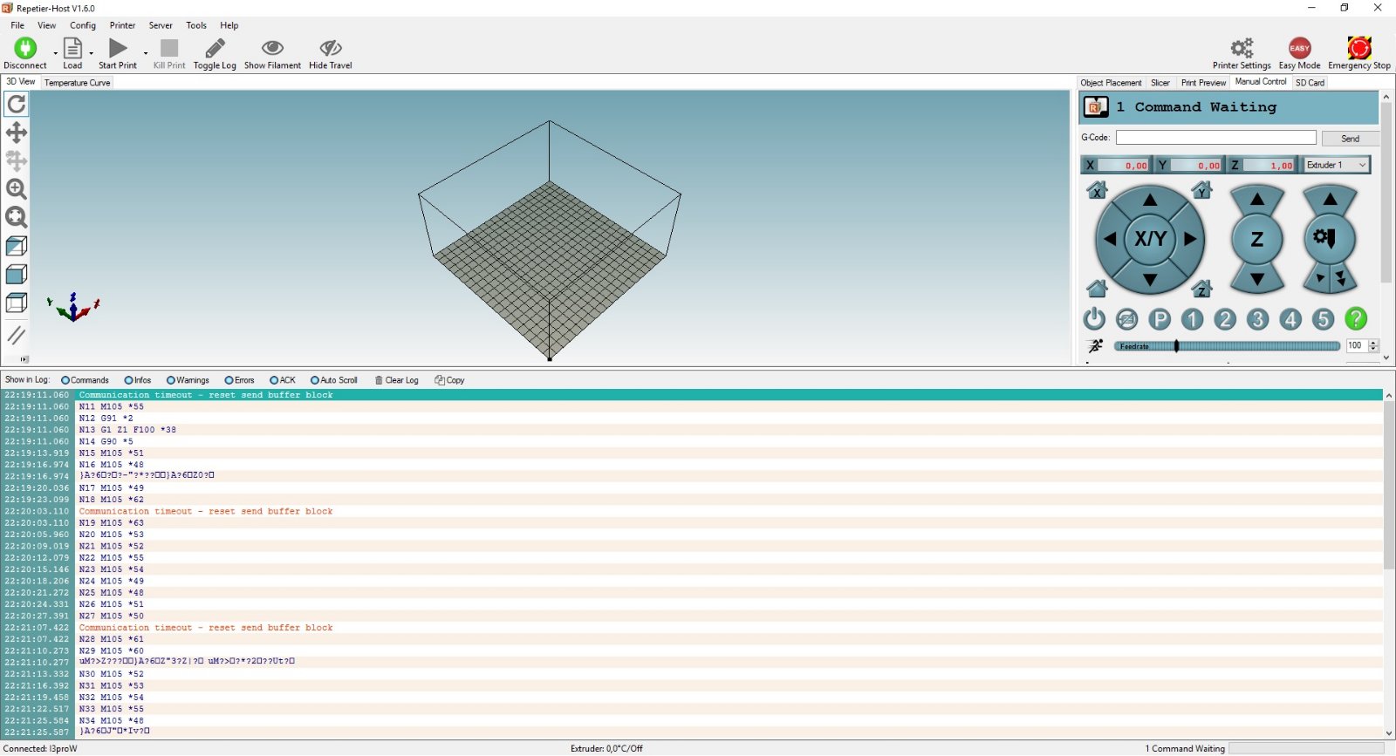
Task: Click the Emergency Stop icon
Action: pyautogui.click(x=1358, y=48)
